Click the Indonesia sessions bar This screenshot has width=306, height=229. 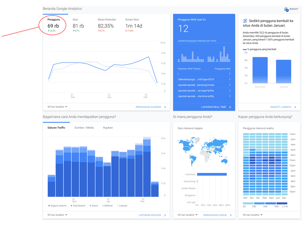pos(212,174)
